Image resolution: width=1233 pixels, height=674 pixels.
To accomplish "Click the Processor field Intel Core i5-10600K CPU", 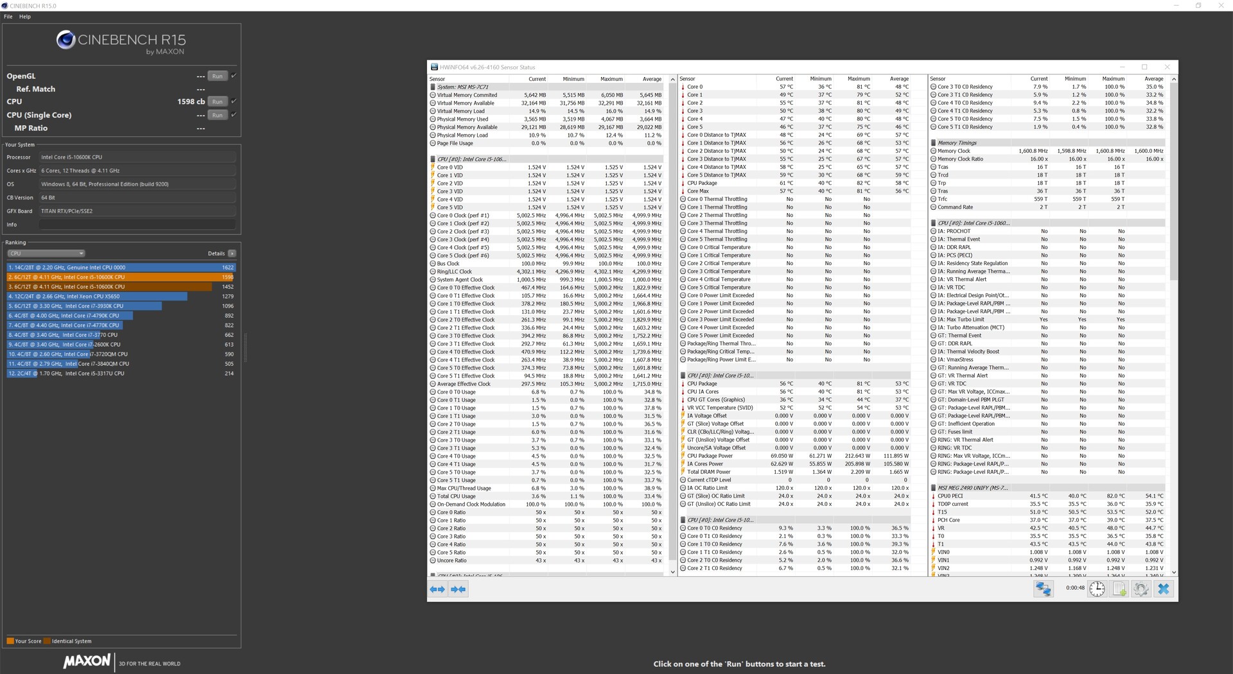I will point(137,157).
